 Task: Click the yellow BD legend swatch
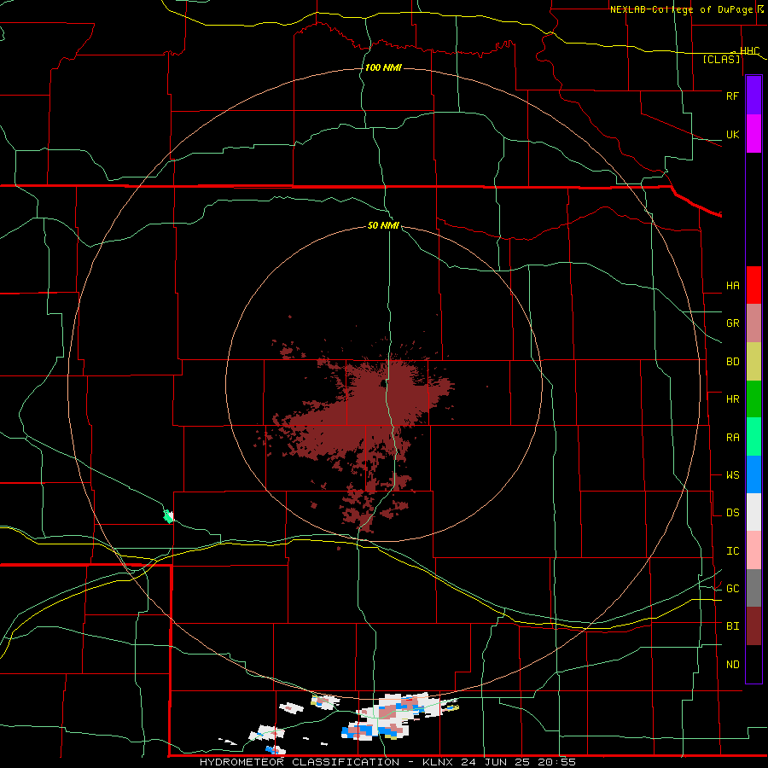click(x=753, y=362)
